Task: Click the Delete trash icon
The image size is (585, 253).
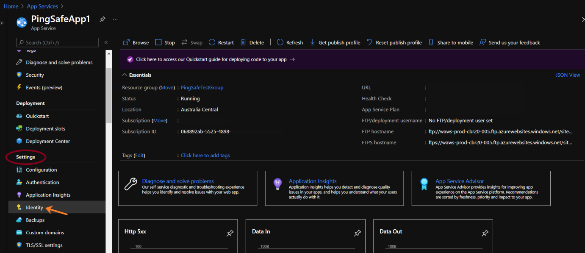Action: [x=243, y=42]
